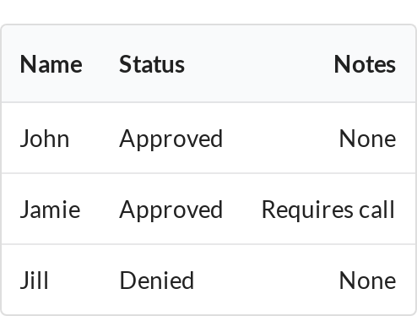The width and height of the screenshot is (417, 316).
Task: Select the Jill name cell
Action: [x=35, y=281]
